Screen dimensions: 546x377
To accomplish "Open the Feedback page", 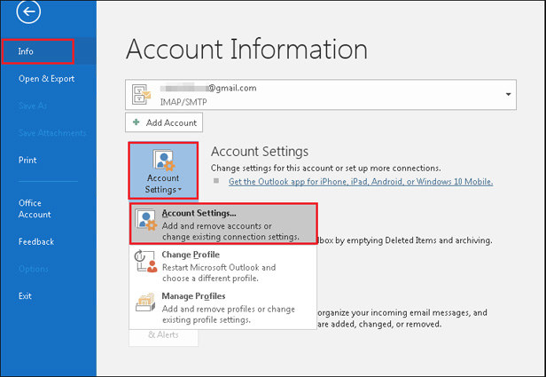I will coord(36,242).
